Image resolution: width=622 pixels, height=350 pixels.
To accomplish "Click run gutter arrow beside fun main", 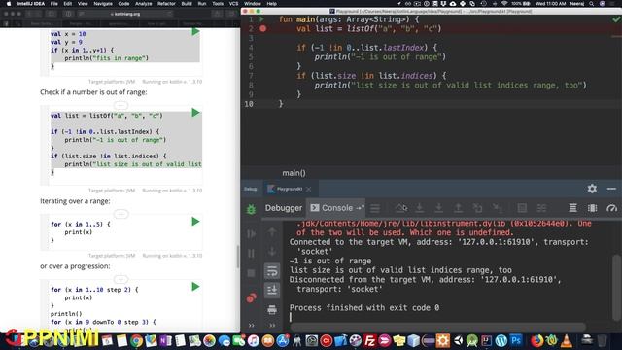I will click(261, 19).
